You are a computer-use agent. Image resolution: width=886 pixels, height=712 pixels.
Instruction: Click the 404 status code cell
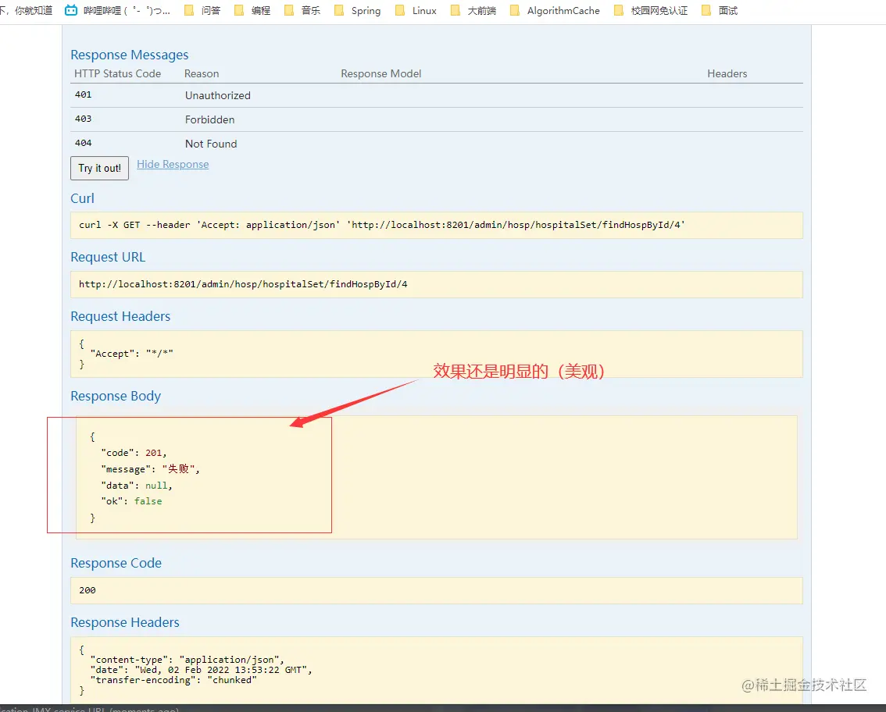83,144
